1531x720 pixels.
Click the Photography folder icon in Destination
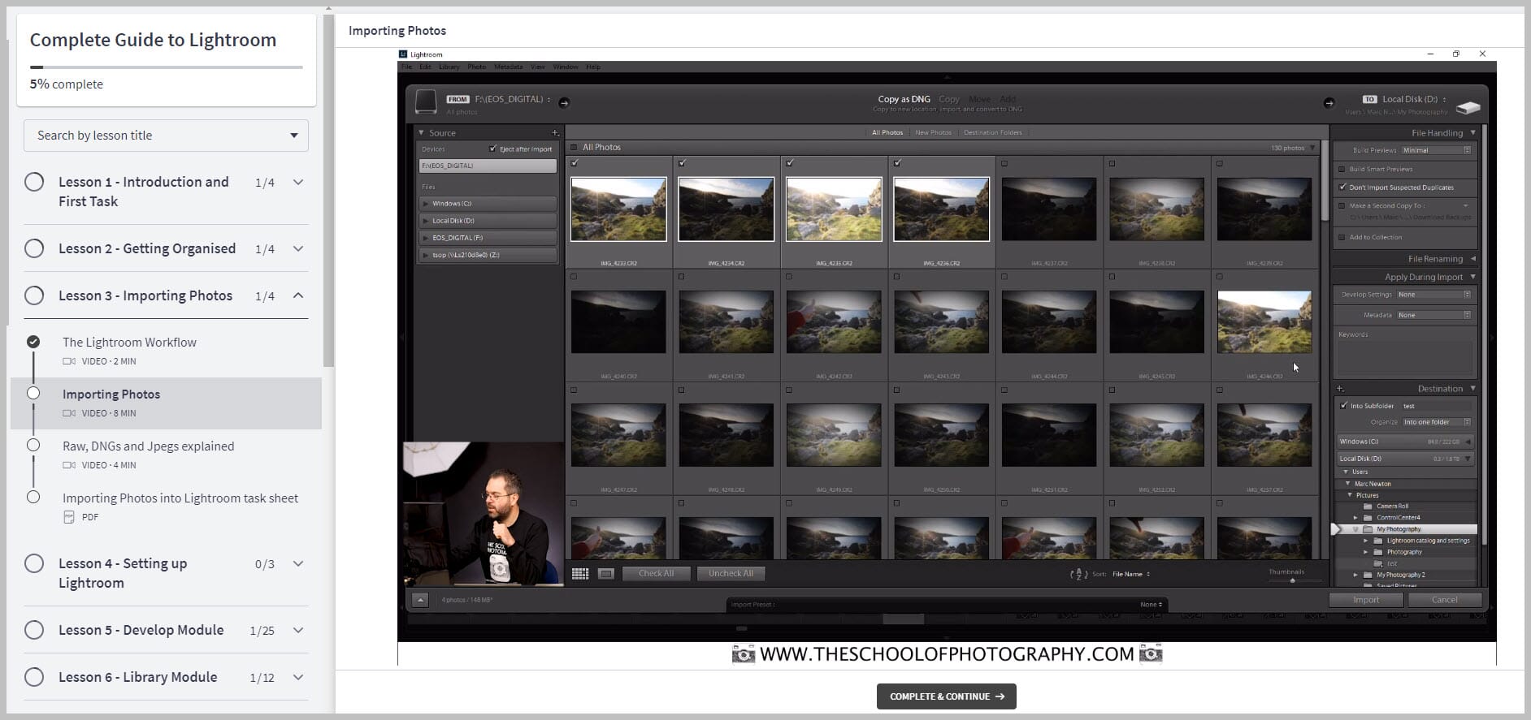click(1377, 552)
